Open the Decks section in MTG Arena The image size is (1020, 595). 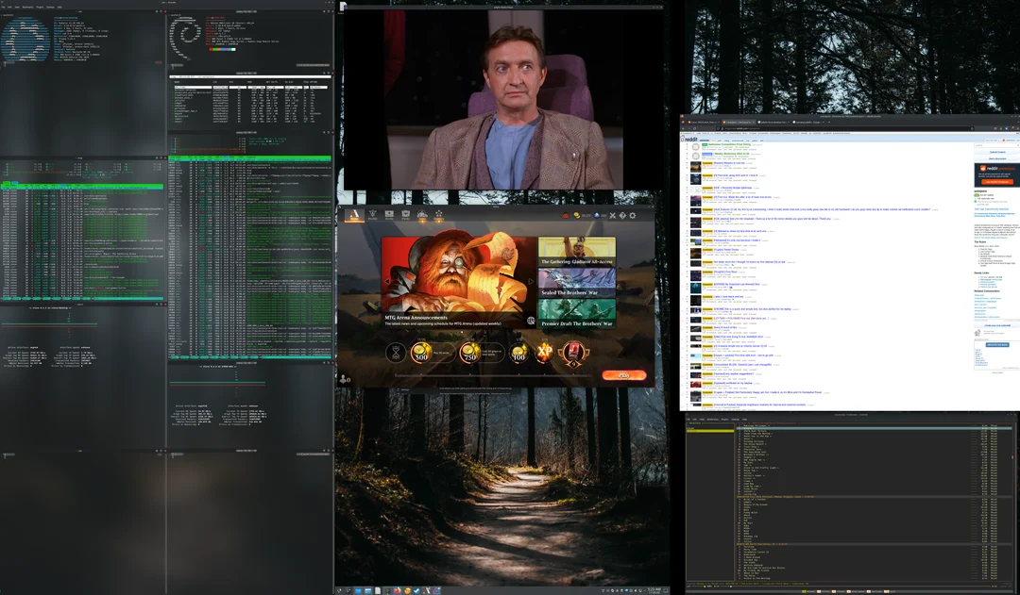[x=389, y=215]
